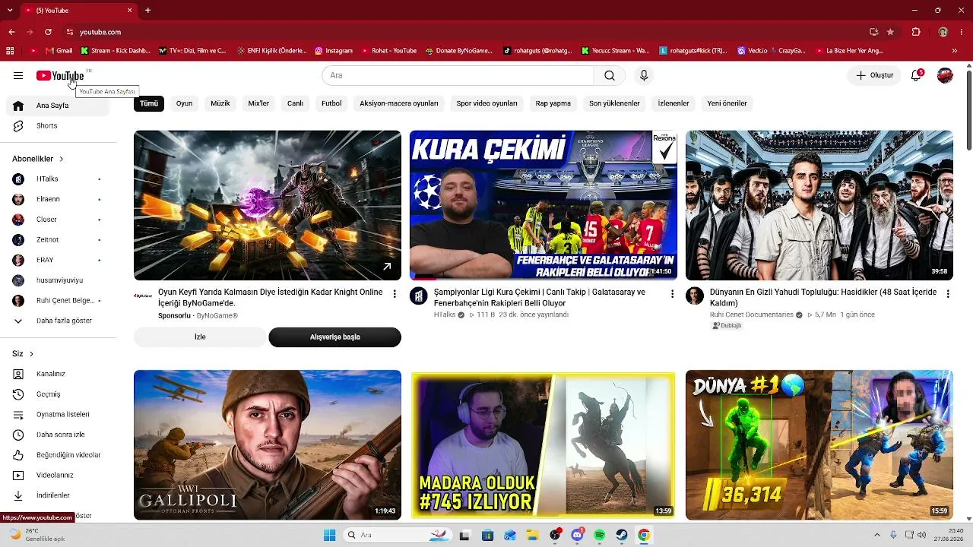Open Oynatma listeleri playlists icon
This screenshot has width=973, height=547.
point(18,415)
